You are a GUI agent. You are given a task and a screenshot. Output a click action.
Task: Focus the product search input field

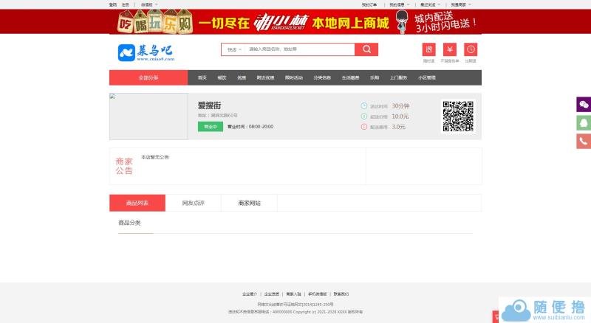click(x=299, y=49)
